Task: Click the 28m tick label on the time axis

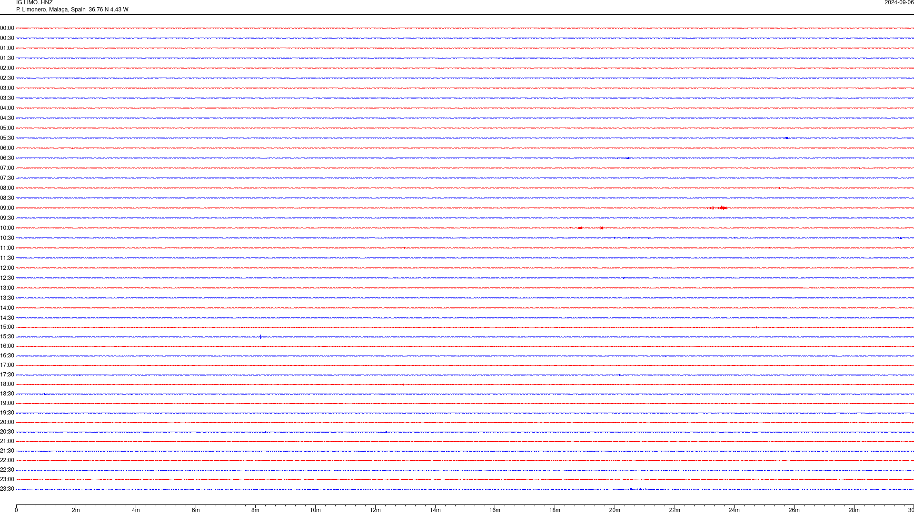Action: point(854,510)
